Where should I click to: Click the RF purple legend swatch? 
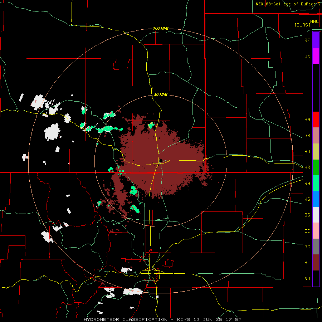coord(316,40)
